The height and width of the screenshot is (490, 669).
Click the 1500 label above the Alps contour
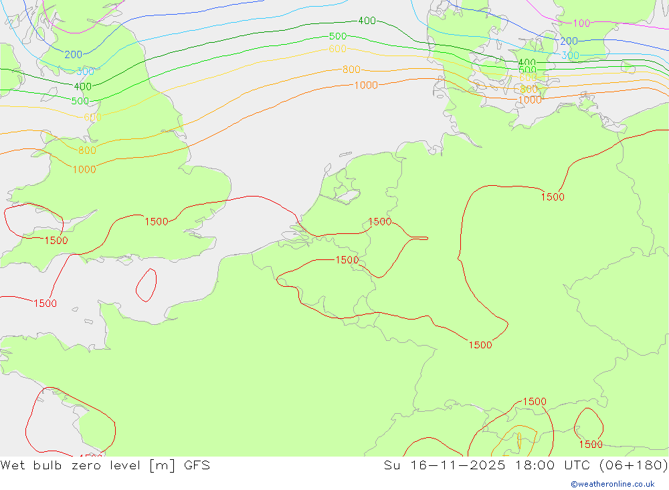[535, 401]
